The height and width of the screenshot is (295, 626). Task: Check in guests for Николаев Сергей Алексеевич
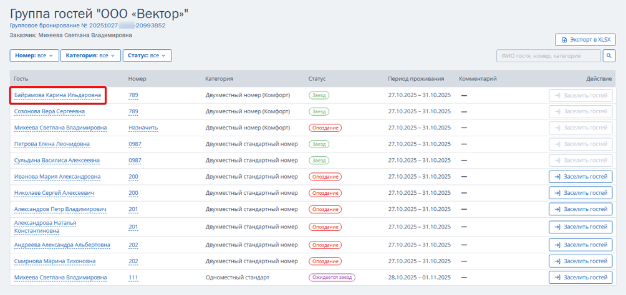580,193
